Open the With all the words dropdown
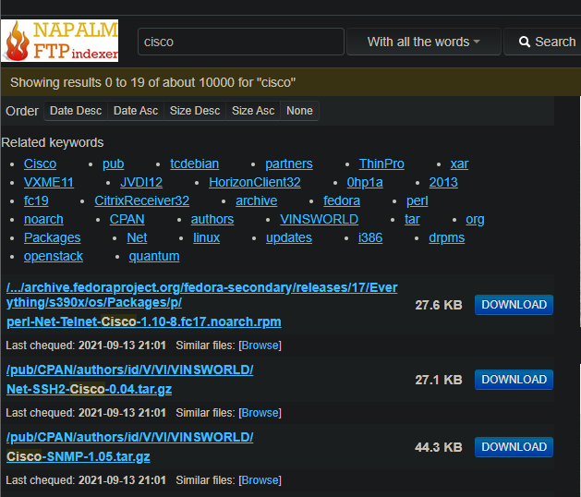Viewport: 581px width, 497px height. click(x=424, y=42)
